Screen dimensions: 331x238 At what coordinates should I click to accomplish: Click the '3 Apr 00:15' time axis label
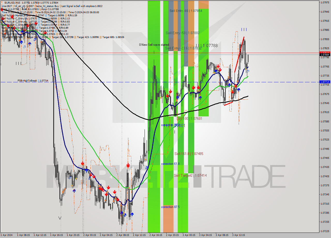pos(189,235)
